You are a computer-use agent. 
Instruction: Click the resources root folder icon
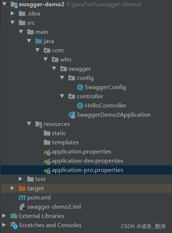pos(39,124)
